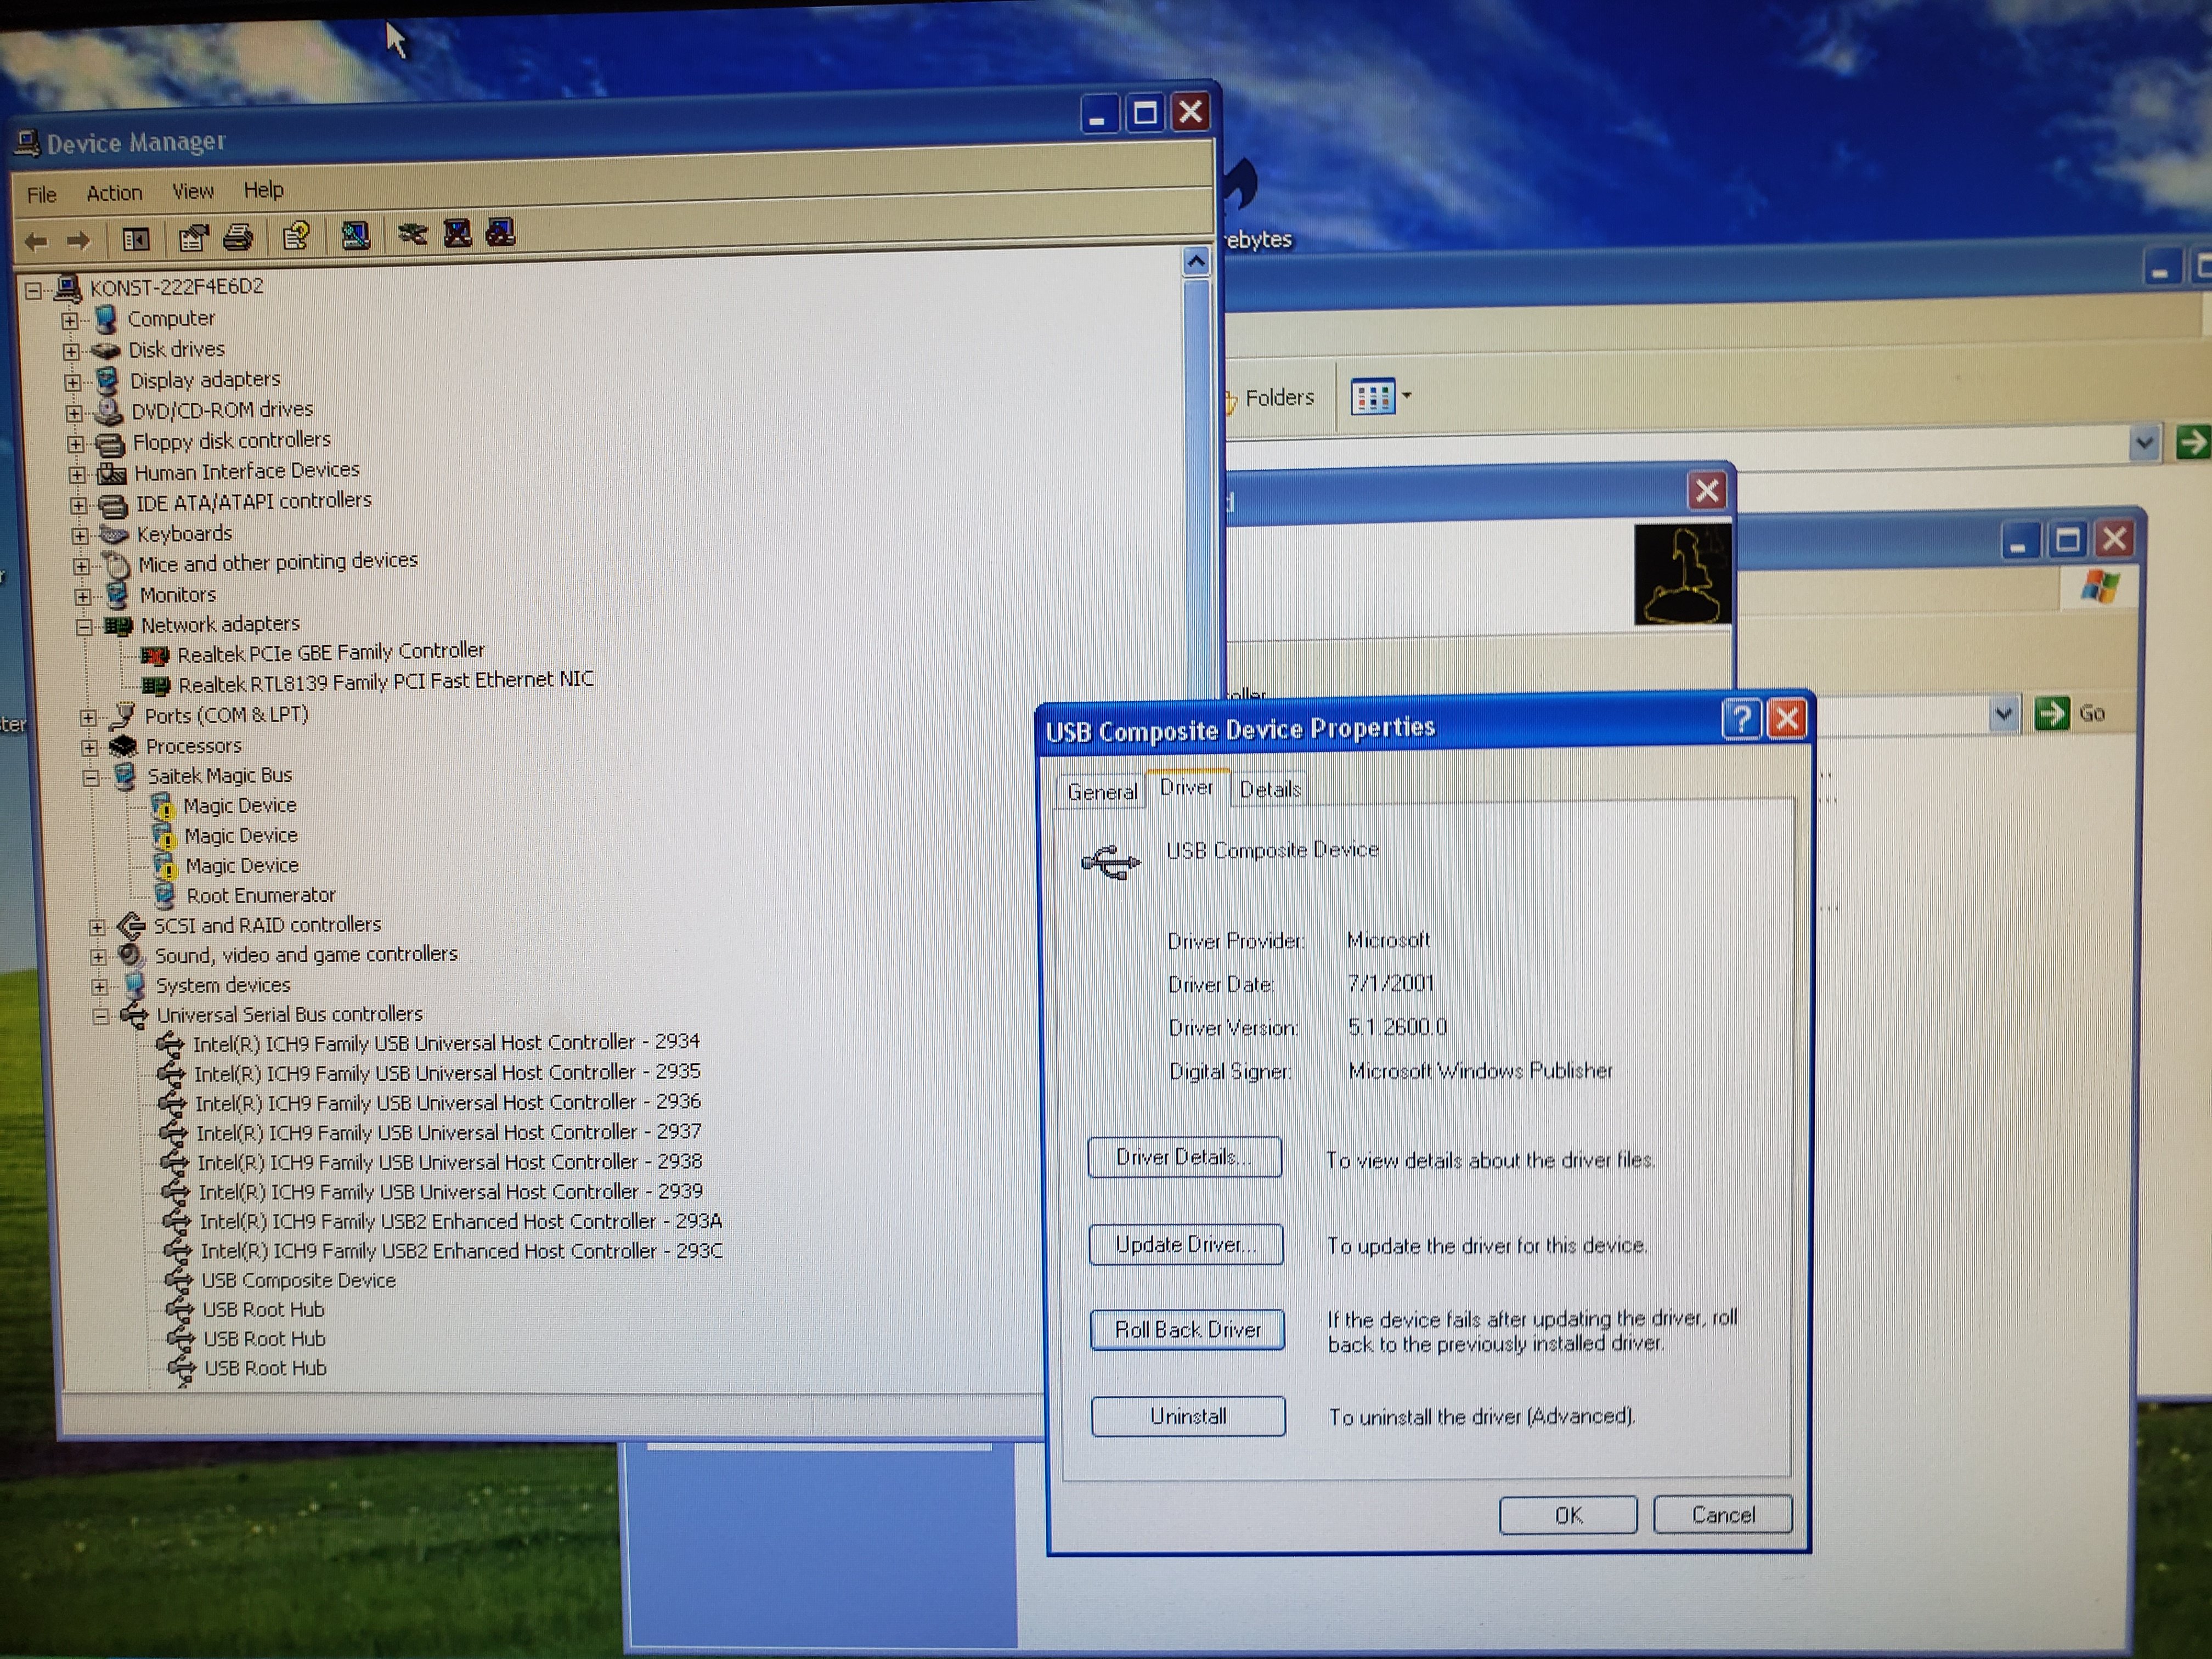Click the green Go arrow icon

2052,714
